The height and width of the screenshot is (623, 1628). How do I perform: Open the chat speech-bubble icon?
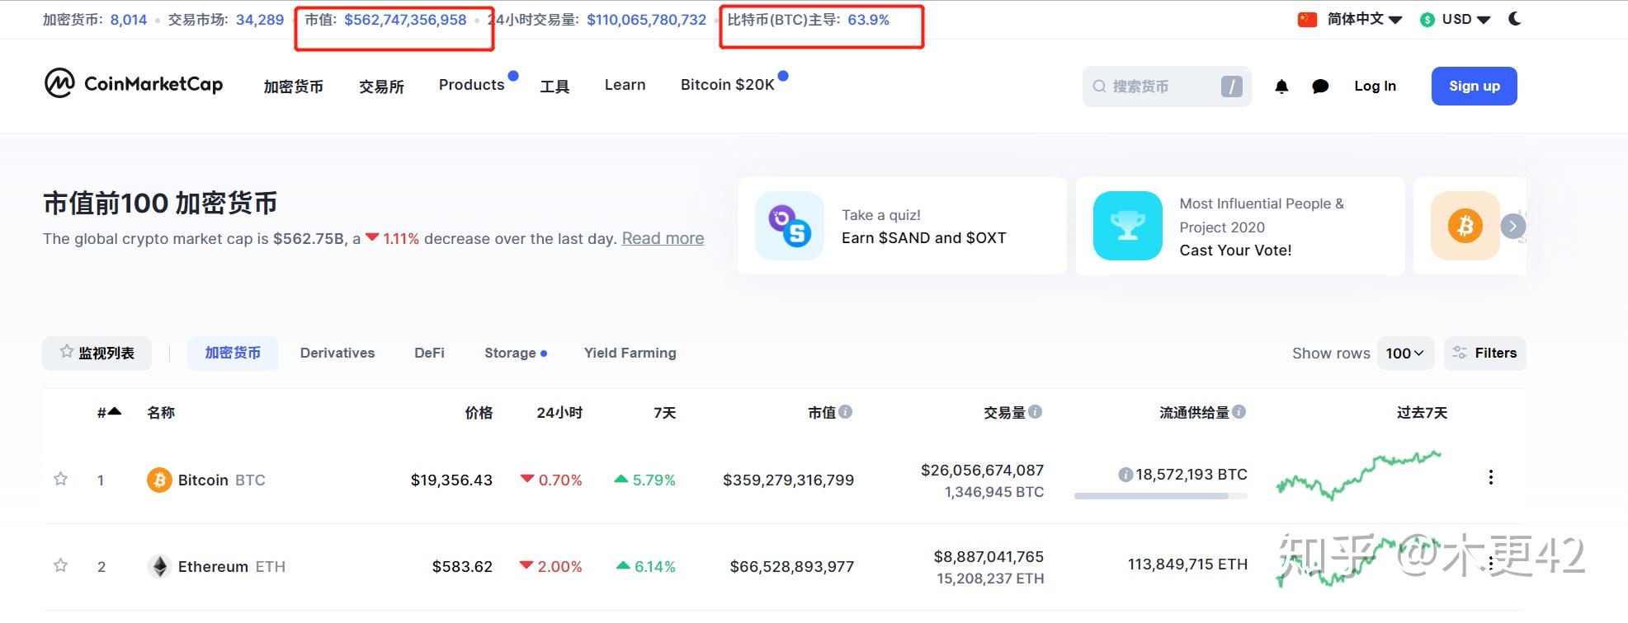[x=1320, y=87]
